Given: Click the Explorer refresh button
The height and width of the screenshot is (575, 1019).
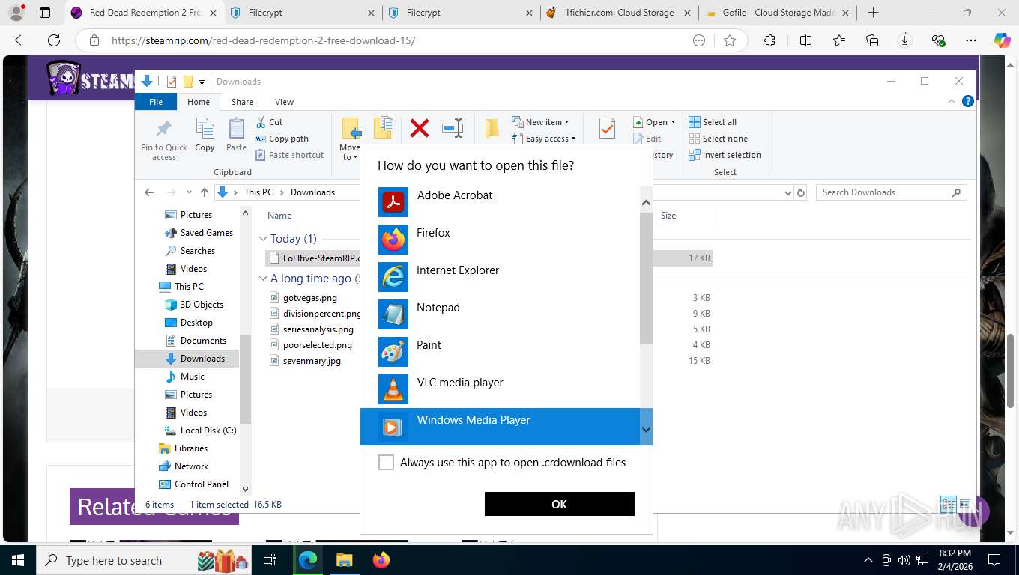Looking at the screenshot, I should 801,192.
